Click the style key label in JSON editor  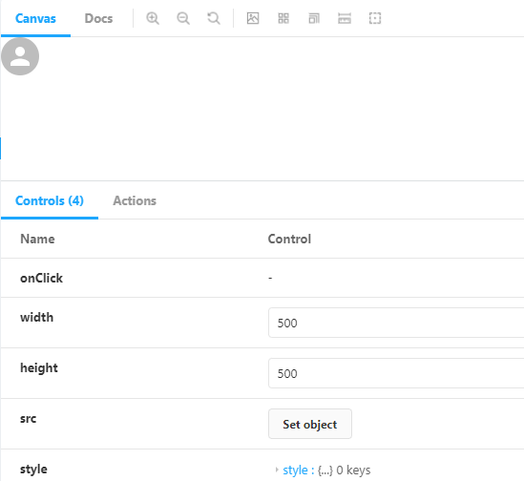coord(296,470)
